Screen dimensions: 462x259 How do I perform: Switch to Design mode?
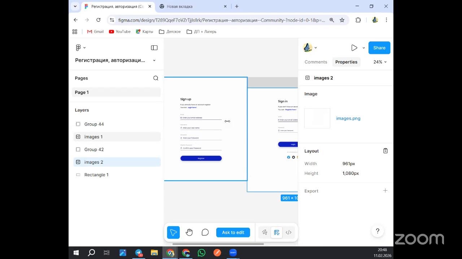pyautogui.click(x=276, y=232)
